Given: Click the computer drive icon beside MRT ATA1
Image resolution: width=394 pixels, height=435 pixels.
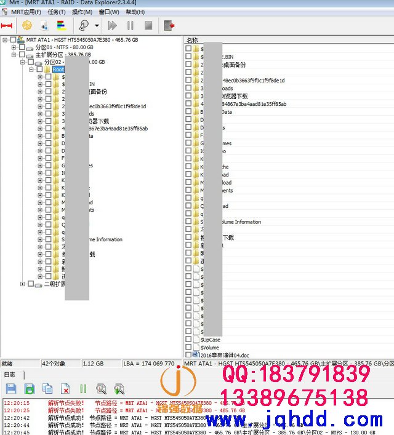Looking at the screenshot, I should click(x=21, y=39).
